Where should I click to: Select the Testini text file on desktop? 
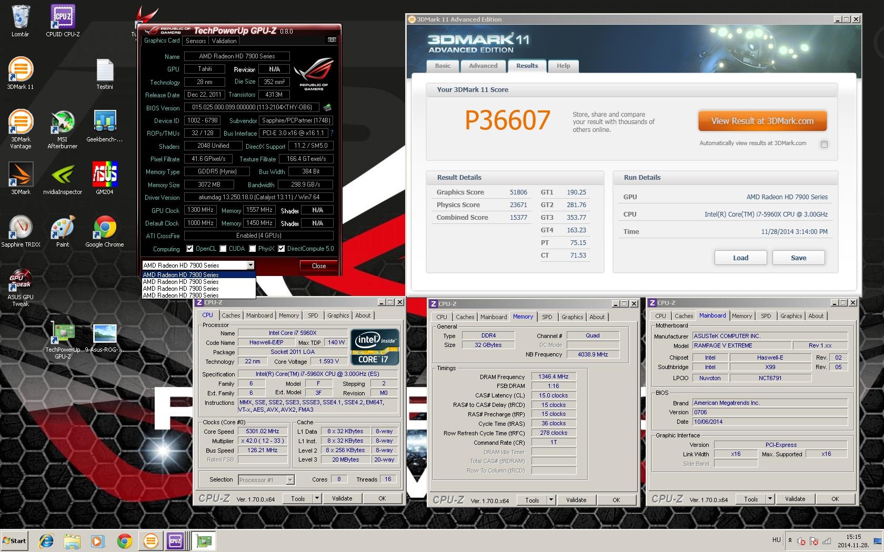(105, 74)
